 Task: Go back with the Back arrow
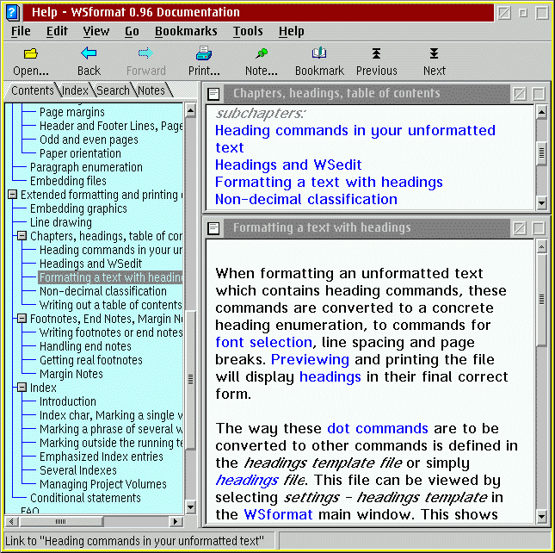click(89, 53)
